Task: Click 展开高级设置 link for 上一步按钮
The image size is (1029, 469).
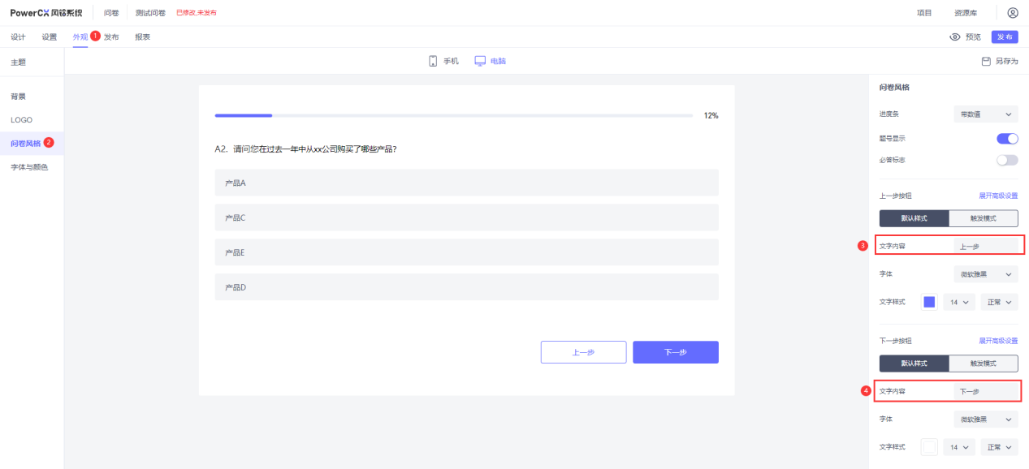Action: click(997, 196)
